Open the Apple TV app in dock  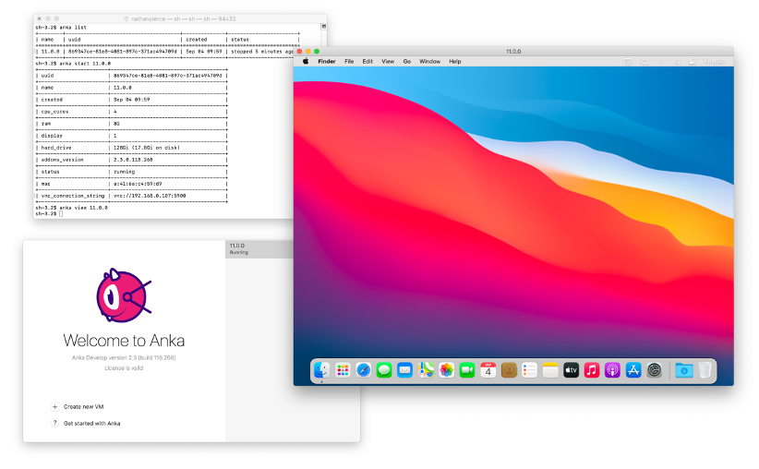click(x=572, y=370)
